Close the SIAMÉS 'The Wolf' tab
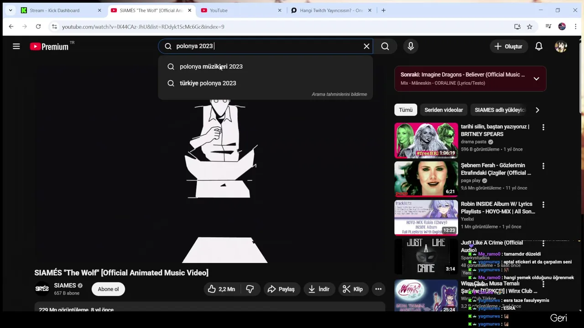584x328 pixels. [190, 10]
